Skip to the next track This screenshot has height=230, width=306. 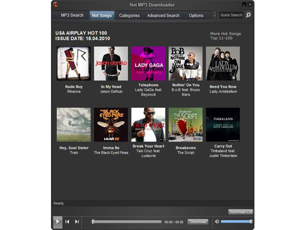[x=77, y=221]
